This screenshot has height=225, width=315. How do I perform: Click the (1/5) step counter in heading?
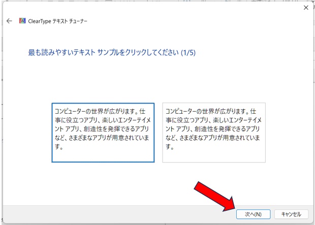click(x=187, y=52)
